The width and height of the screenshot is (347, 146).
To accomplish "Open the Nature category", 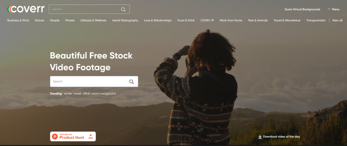I will [40, 20].
